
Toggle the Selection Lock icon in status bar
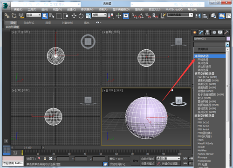pyautogui.click(x=45, y=159)
